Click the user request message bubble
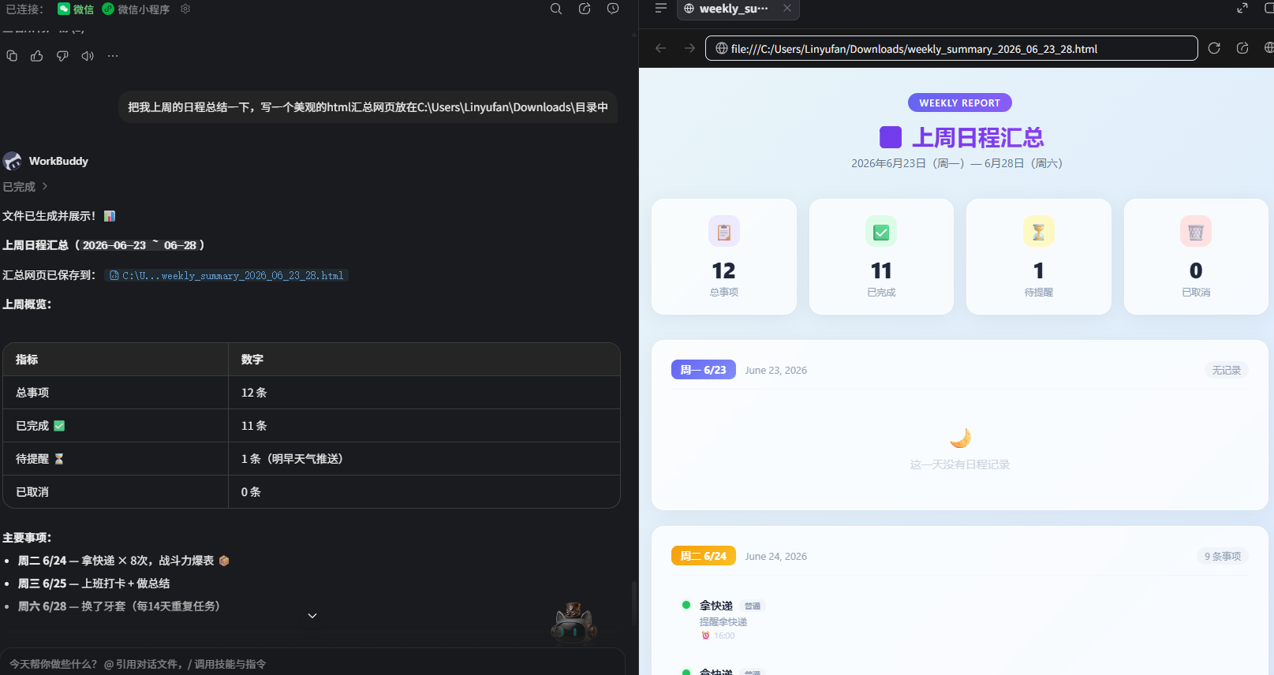The height and width of the screenshot is (675, 1274). click(368, 107)
